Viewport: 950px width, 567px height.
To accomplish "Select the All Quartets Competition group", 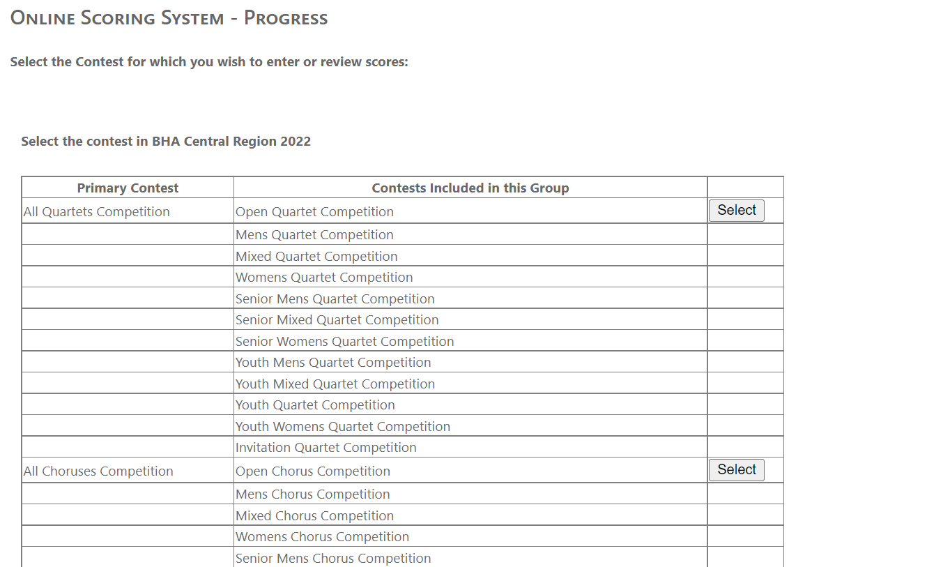I will 736,211.
